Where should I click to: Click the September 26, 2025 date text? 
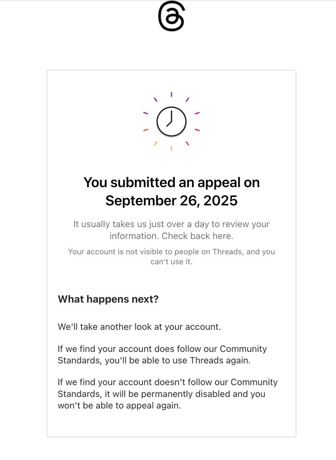[171, 201]
